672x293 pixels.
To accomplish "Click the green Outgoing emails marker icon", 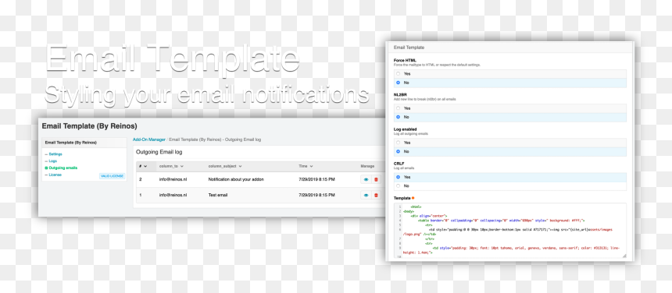I will pos(46,168).
